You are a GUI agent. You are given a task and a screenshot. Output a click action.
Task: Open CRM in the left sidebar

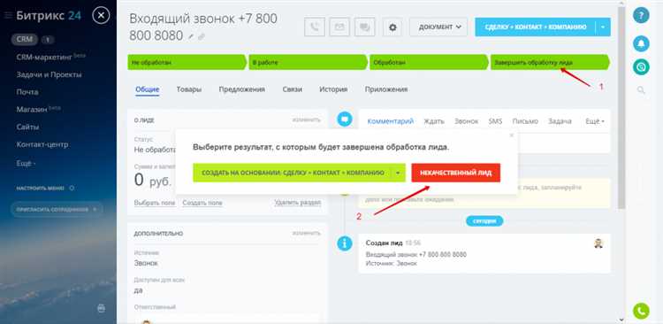(25, 39)
